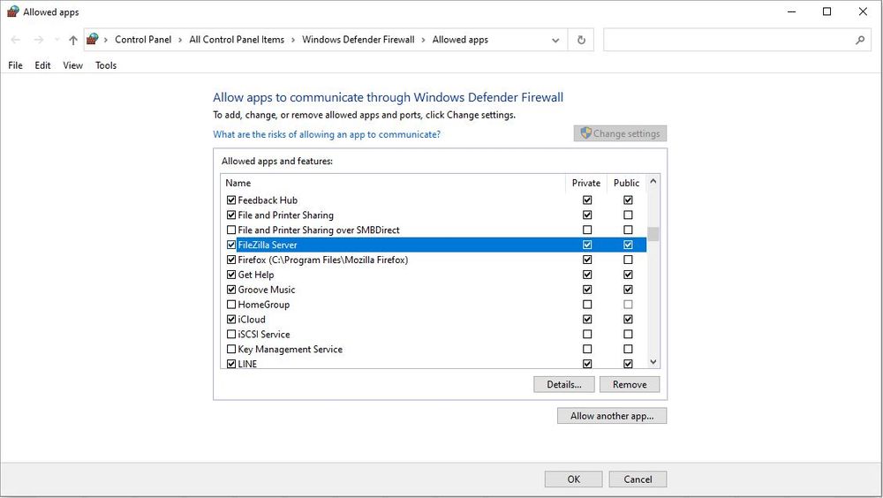Viewport: 883px width, 498px height.
Task: Open the recent locations dropdown arrow
Action: click(57, 40)
